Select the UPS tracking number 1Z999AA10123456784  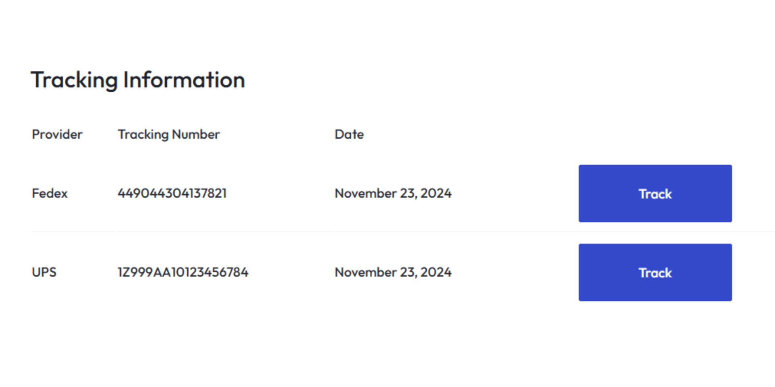pos(183,273)
